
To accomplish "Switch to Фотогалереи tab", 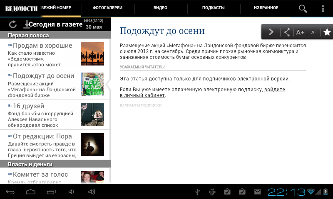I will tap(108, 8).
